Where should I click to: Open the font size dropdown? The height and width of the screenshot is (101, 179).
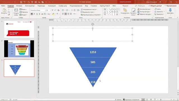click(x=50, y=10)
